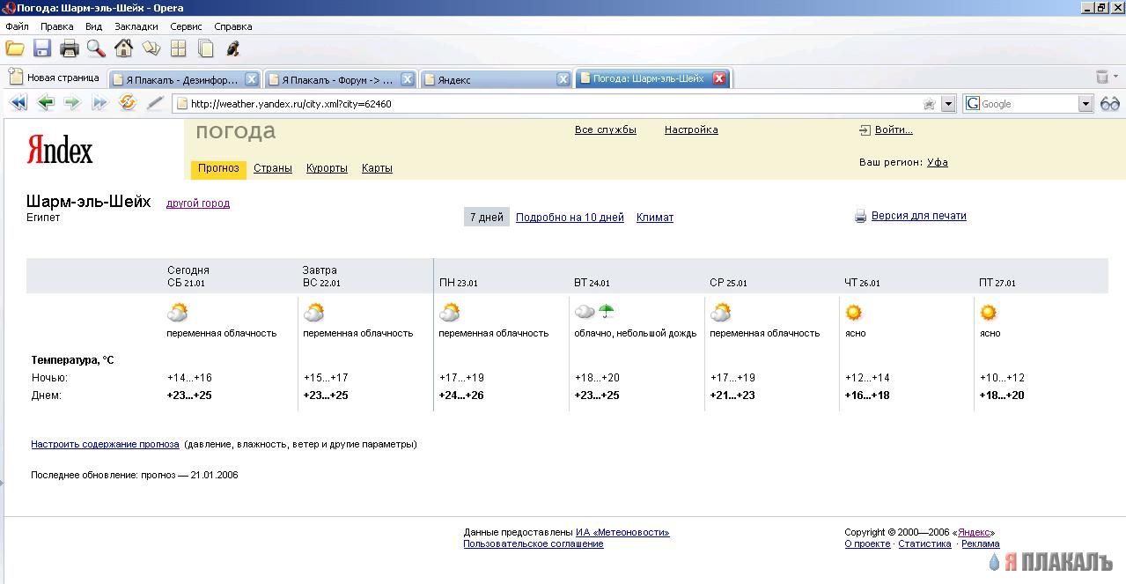Click Настроить содержание прогноза link
1126x584 pixels.
pos(105,445)
